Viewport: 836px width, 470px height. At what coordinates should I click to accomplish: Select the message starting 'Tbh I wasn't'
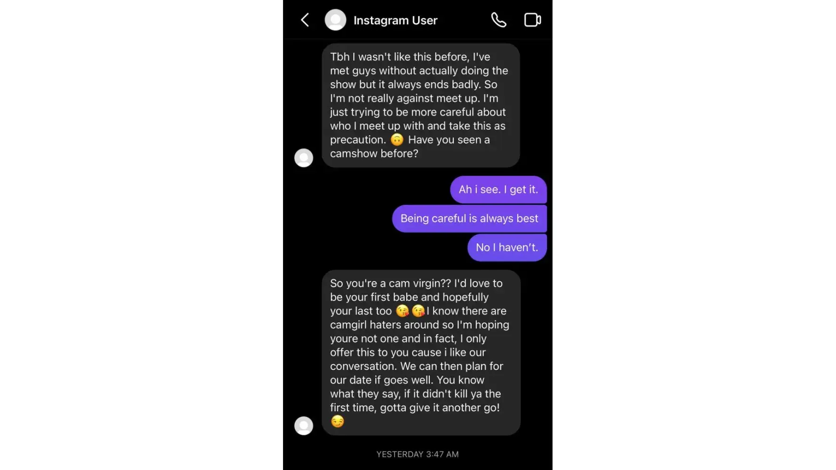tap(421, 105)
